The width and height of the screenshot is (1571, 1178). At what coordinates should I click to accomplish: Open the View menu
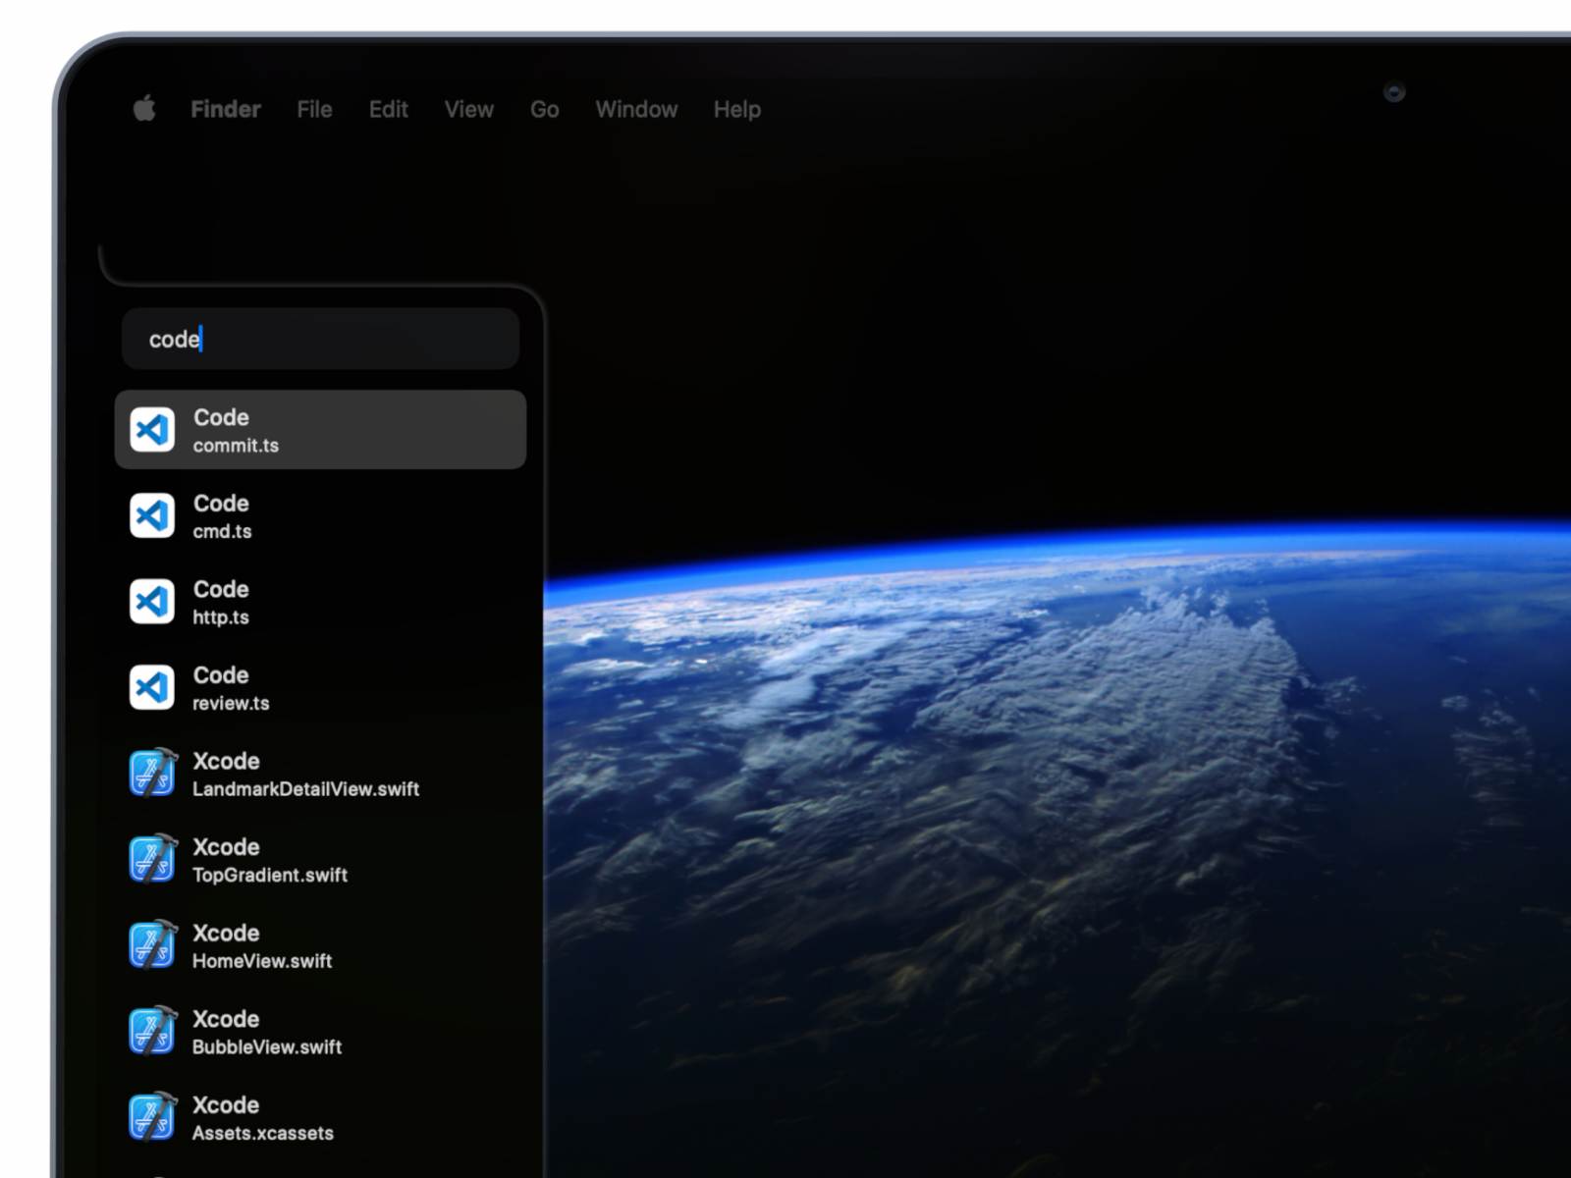tap(468, 109)
